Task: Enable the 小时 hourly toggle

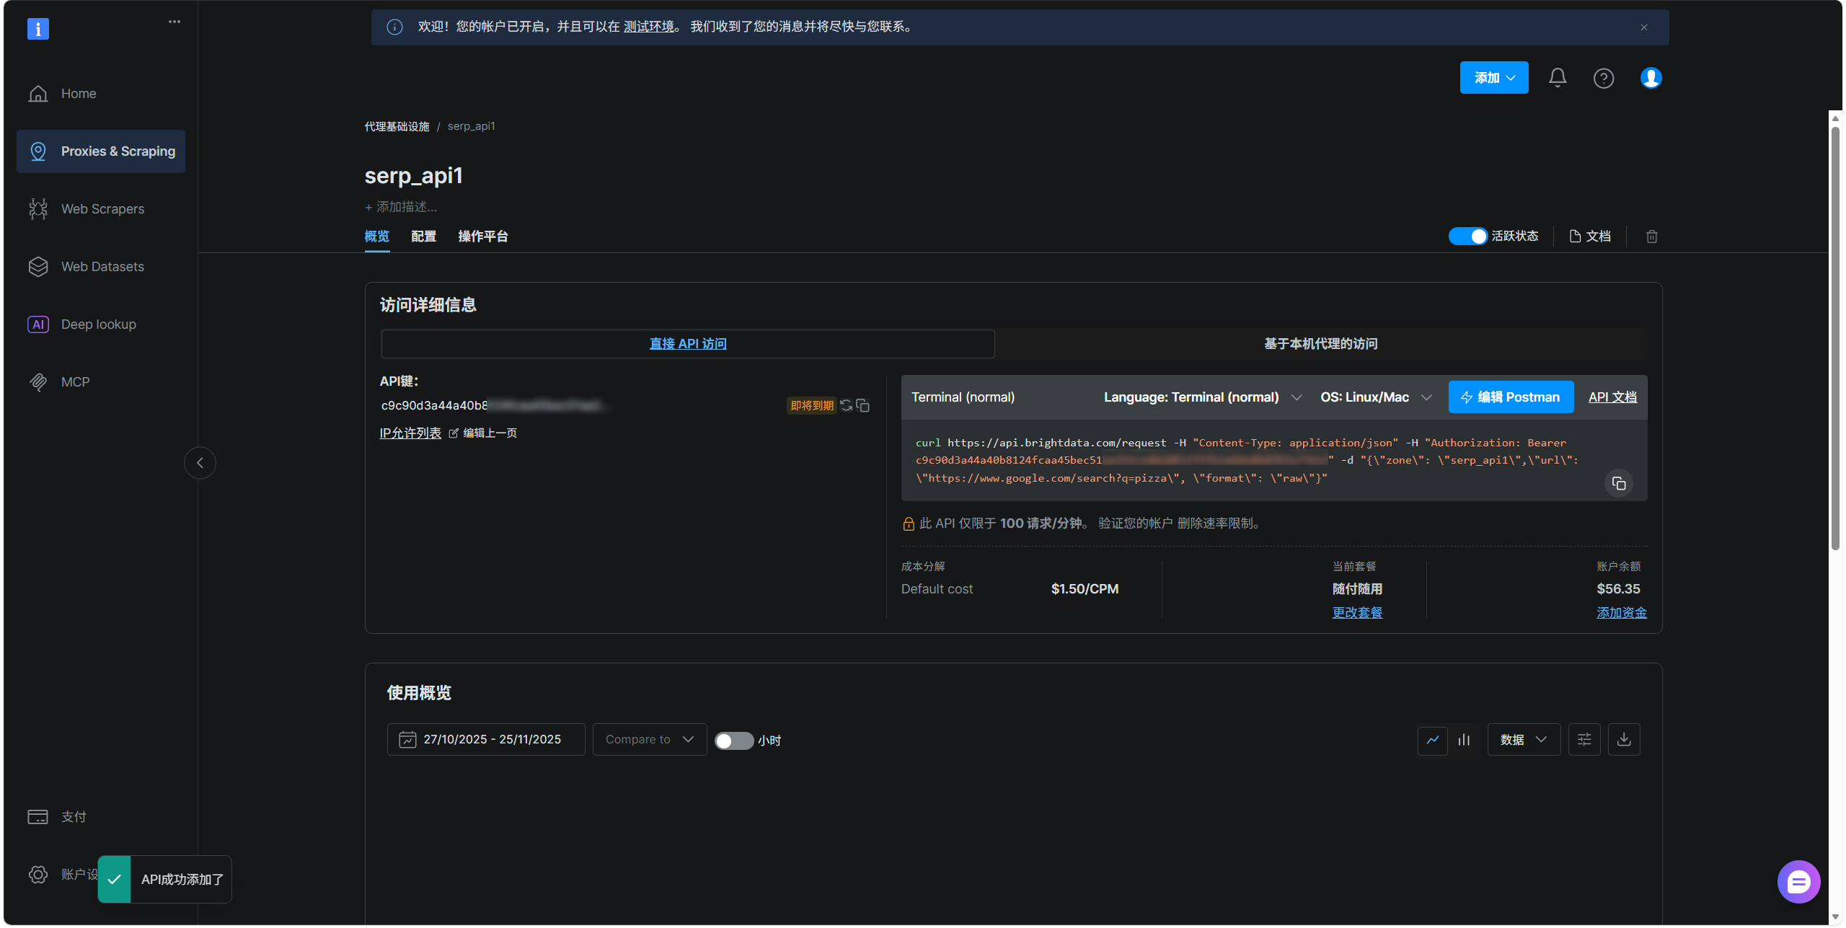Action: click(733, 741)
